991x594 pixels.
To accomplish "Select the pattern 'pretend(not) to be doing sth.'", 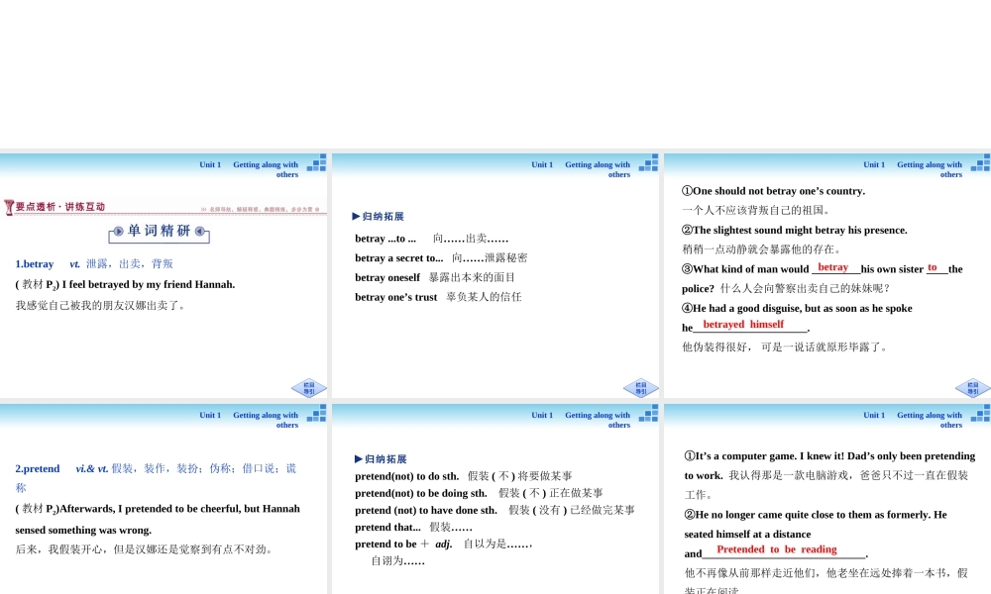I will click(421, 494).
